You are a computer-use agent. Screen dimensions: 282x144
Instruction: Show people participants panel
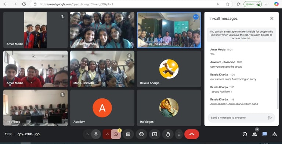click(255, 134)
